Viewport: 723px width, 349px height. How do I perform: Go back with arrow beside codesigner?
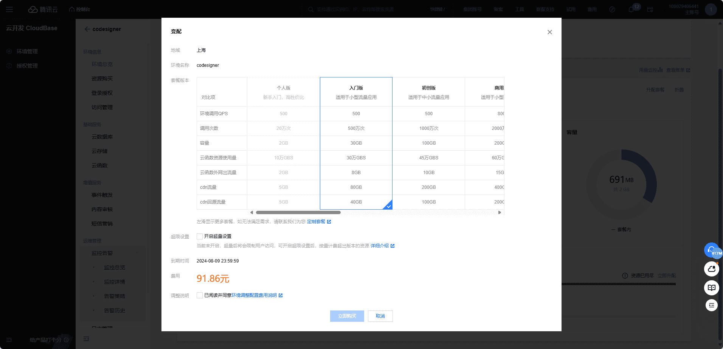[87, 29]
